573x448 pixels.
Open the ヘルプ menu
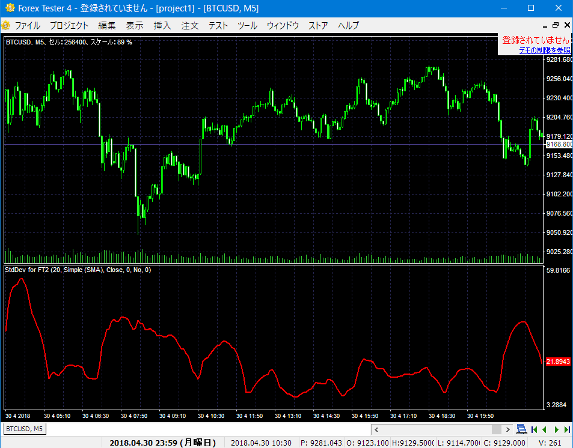[x=349, y=26]
